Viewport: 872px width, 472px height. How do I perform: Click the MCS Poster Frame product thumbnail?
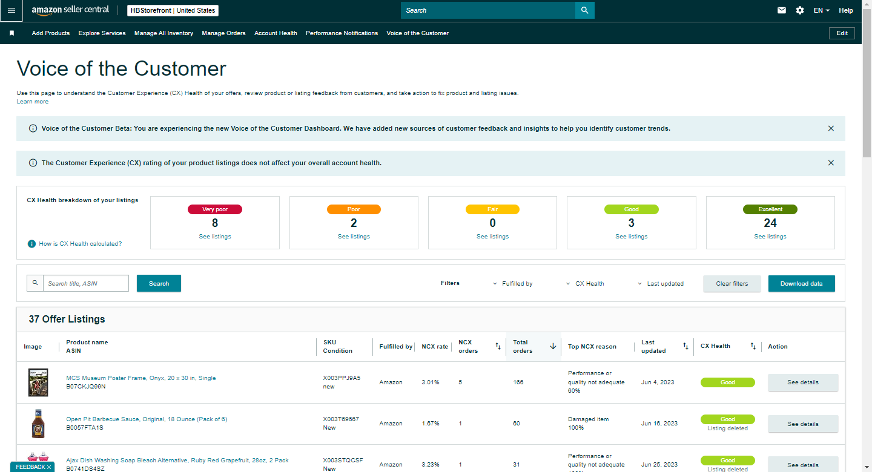[38, 382]
